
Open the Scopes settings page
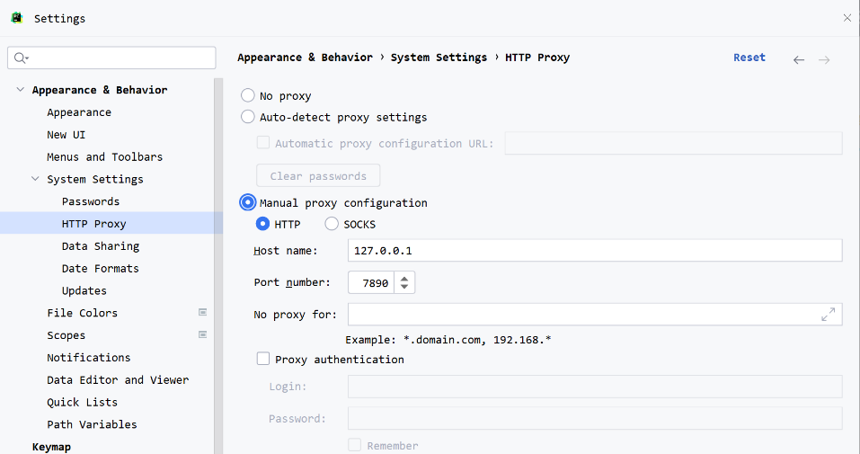pyautogui.click(x=66, y=334)
